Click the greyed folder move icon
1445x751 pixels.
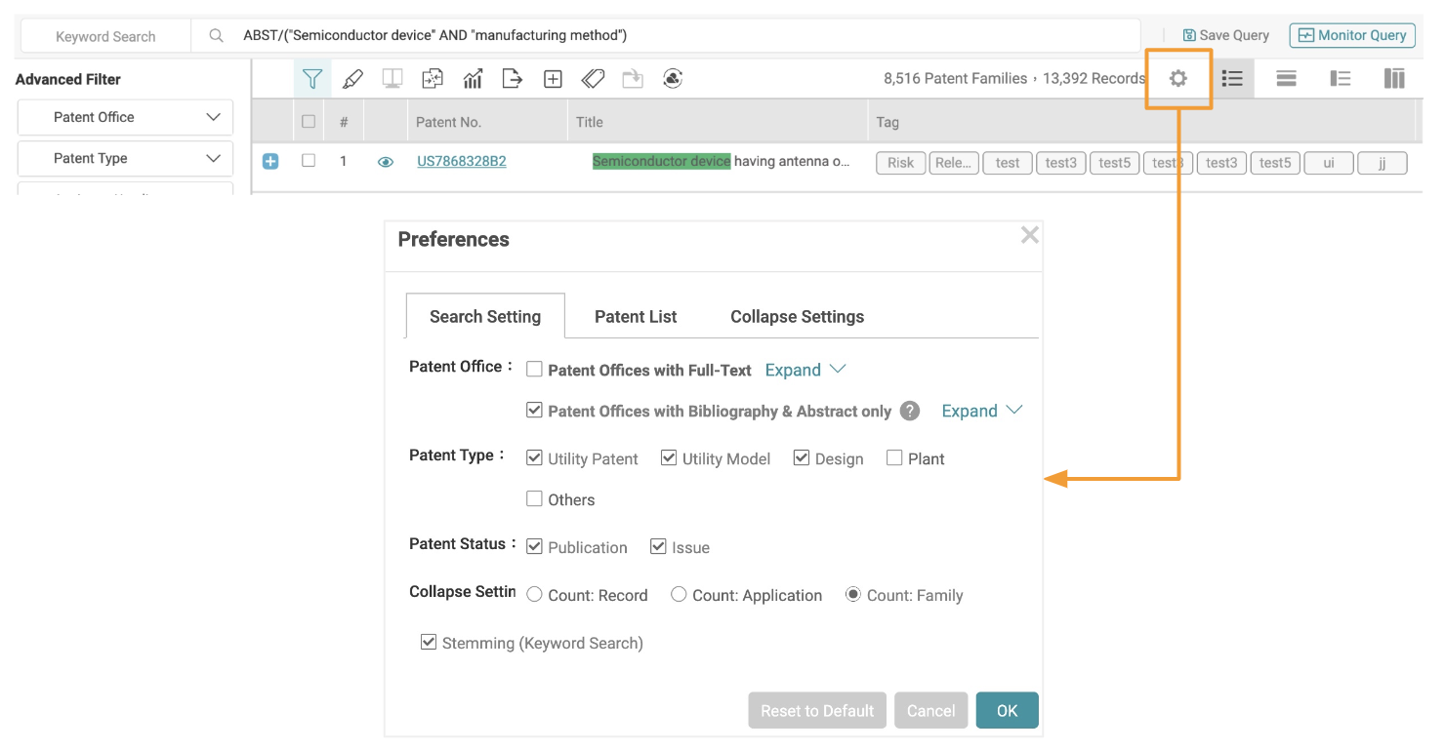pos(633,79)
